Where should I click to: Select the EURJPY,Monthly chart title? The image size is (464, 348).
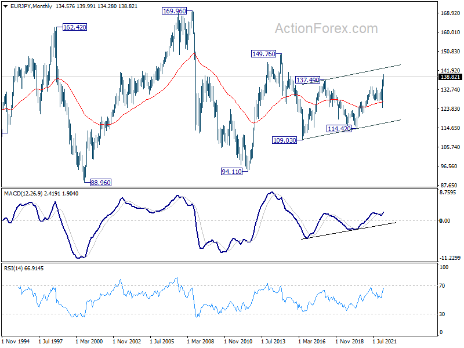[x=31, y=6]
